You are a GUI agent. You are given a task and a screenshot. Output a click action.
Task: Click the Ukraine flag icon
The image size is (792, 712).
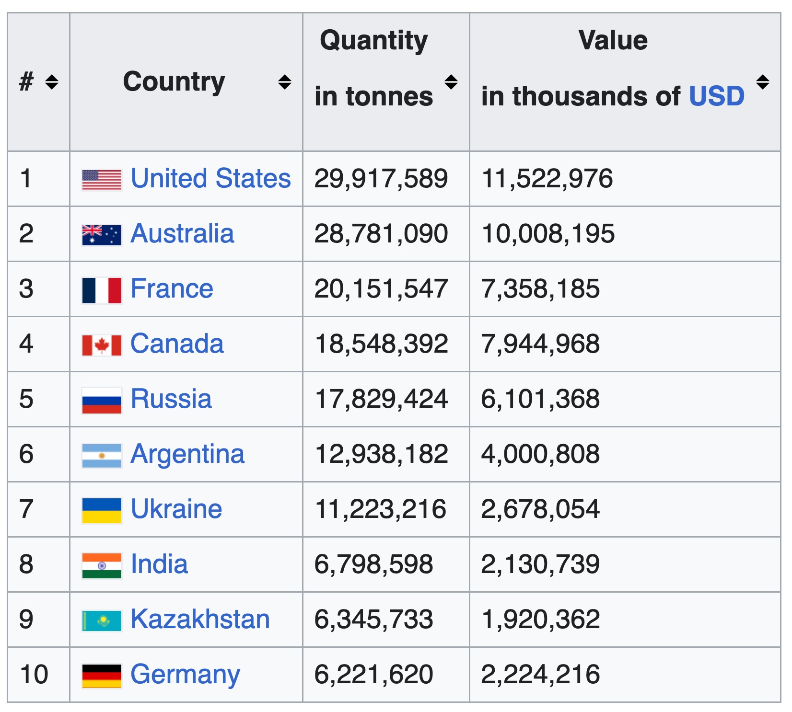pyautogui.click(x=102, y=511)
